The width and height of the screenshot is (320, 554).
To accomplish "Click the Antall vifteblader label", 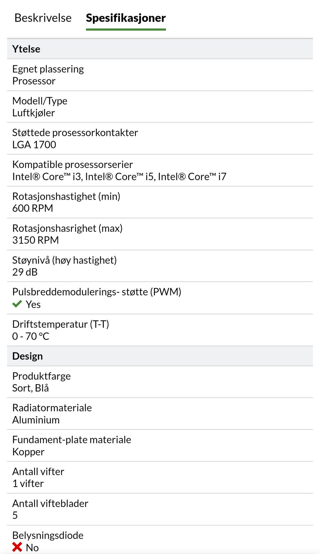I will pyautogui.click(x=50, y=503).
